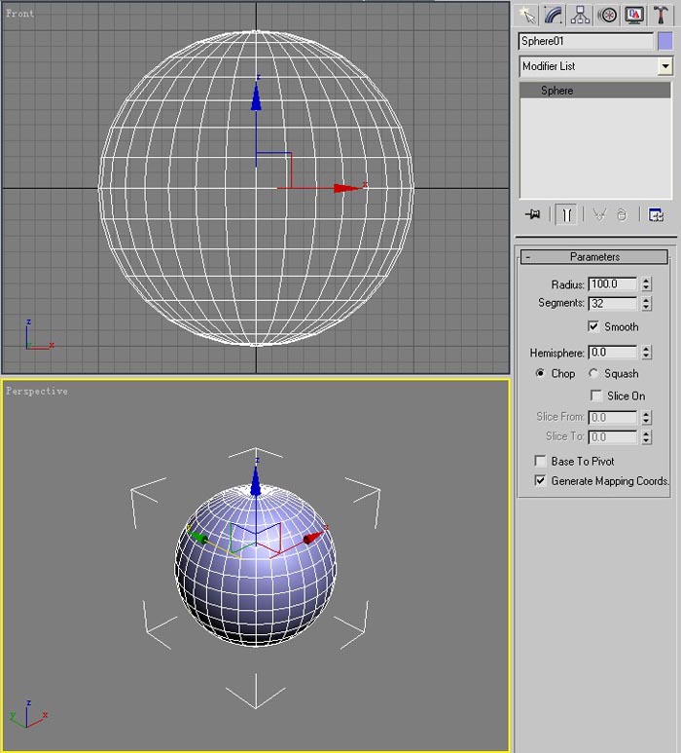681x753 pixels.
Task: Click the Pin Stack icon
Action: (x=532, y=214)
